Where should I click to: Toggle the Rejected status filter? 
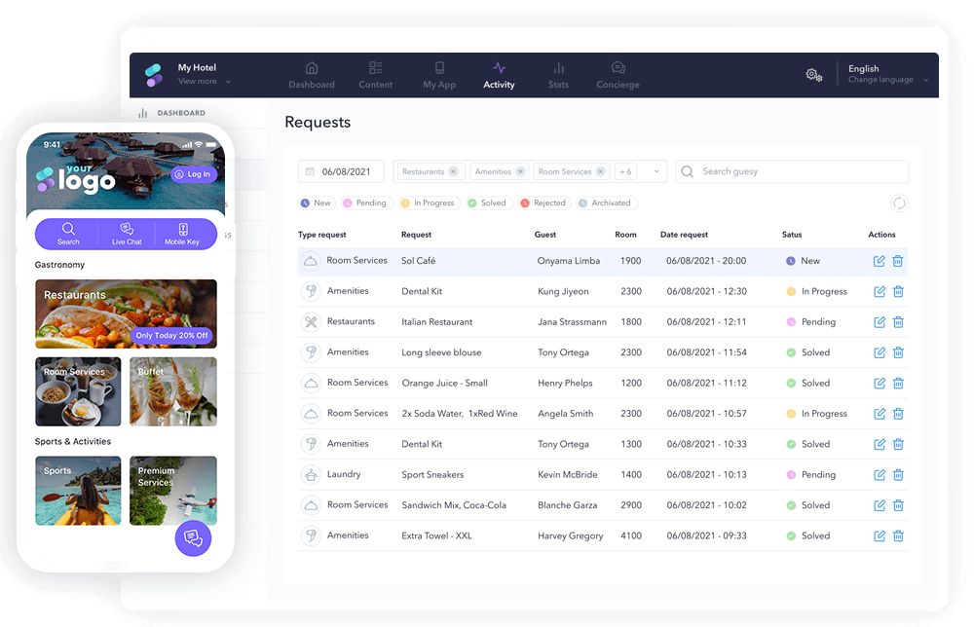pyautogui.click(x=543, y=203)
